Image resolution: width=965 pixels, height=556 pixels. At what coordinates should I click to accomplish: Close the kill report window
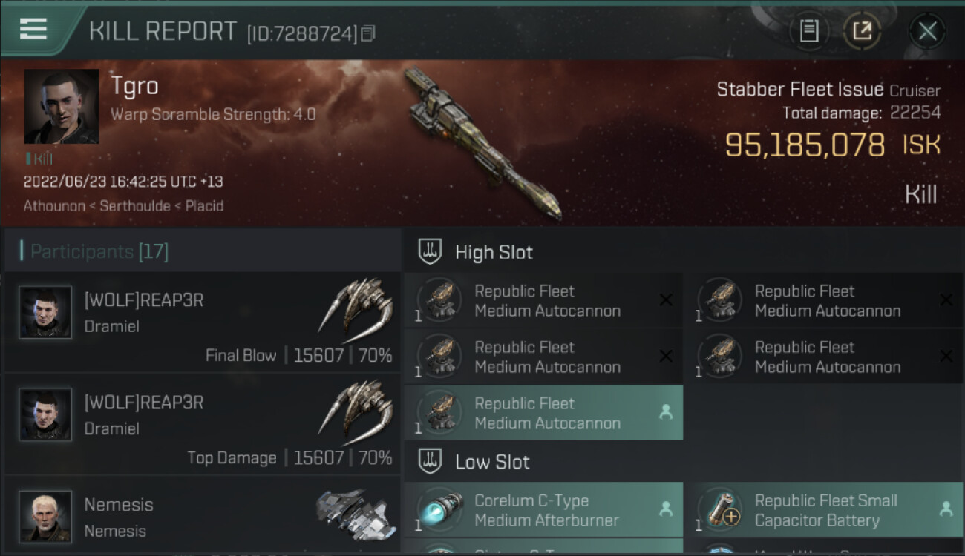pos(927,31)
